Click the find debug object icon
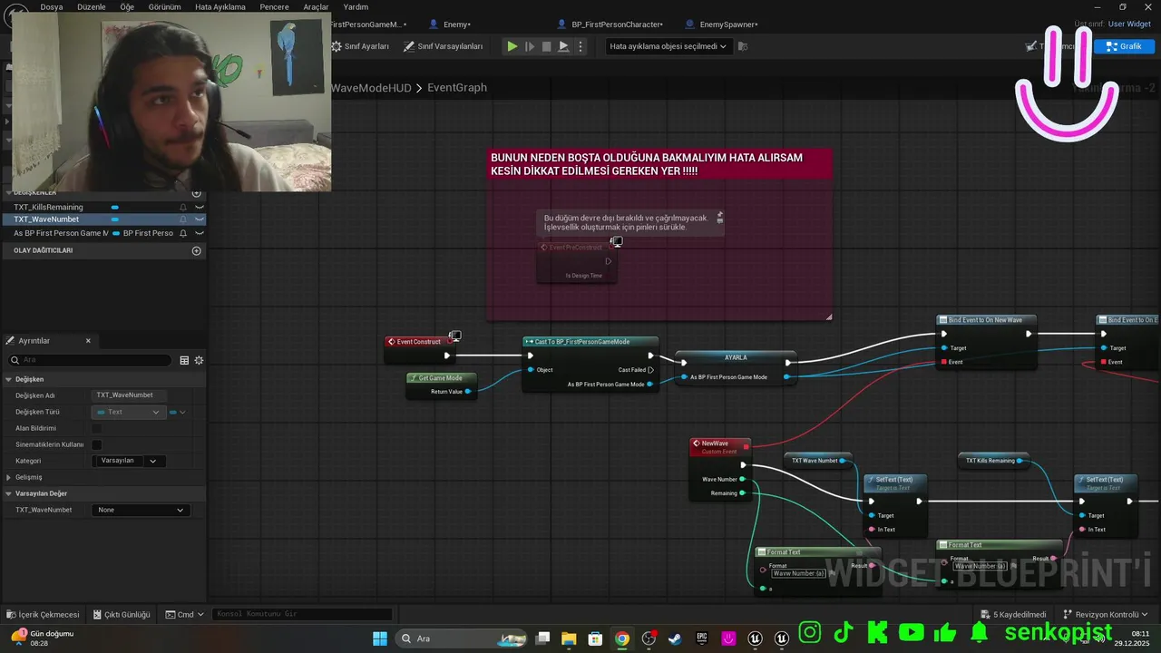 pos(743,46)
